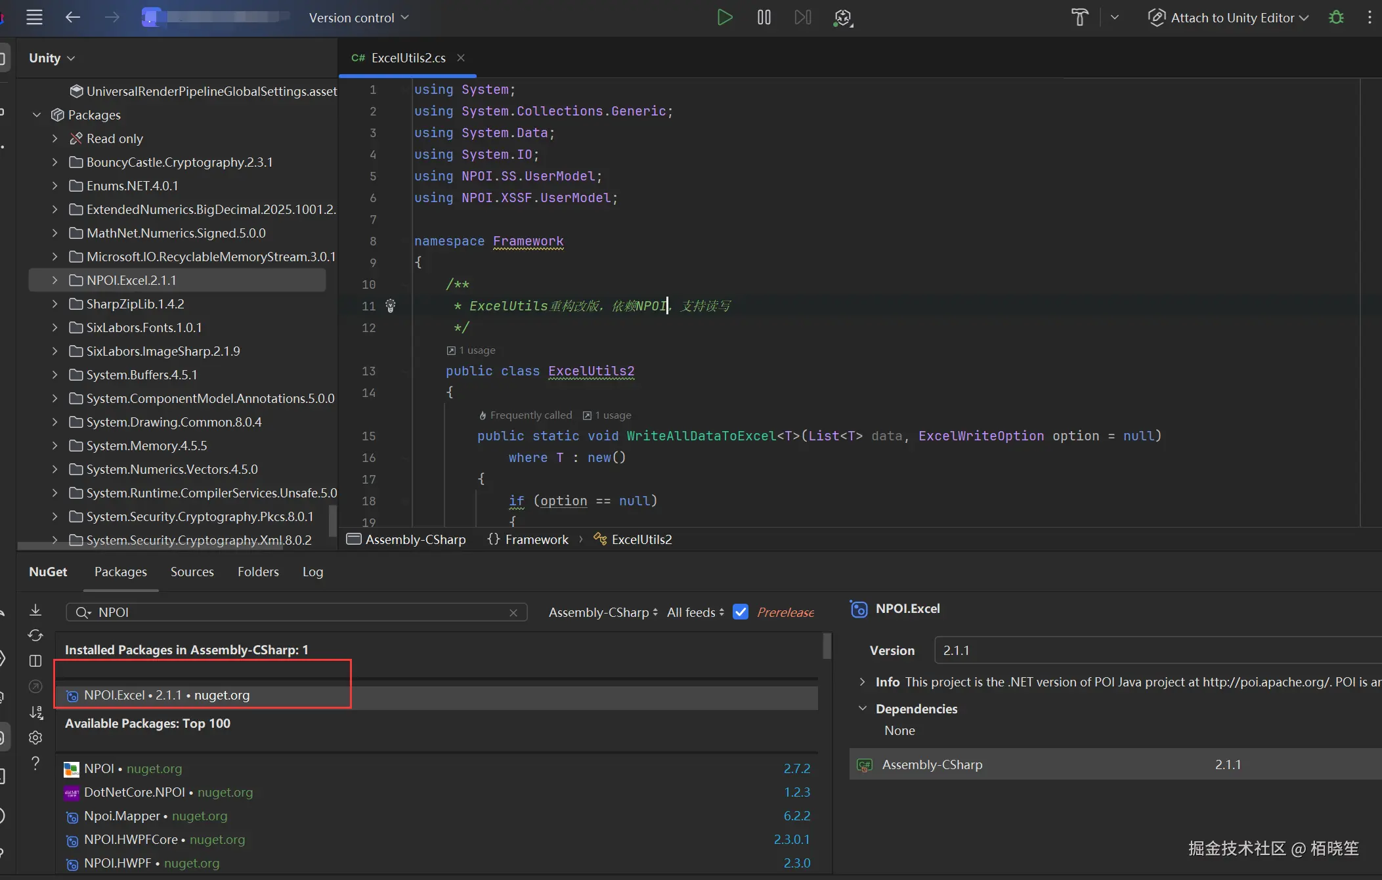Open the All feeds dropdown
The width and height of the screenshot is (1382, 880).
[x=696, y=613]
